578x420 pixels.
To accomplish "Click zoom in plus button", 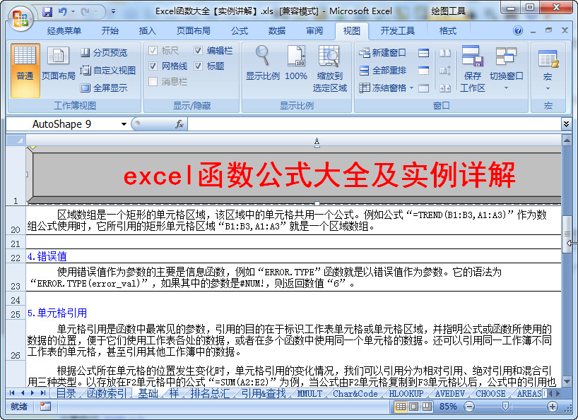I will click(552, 407).
